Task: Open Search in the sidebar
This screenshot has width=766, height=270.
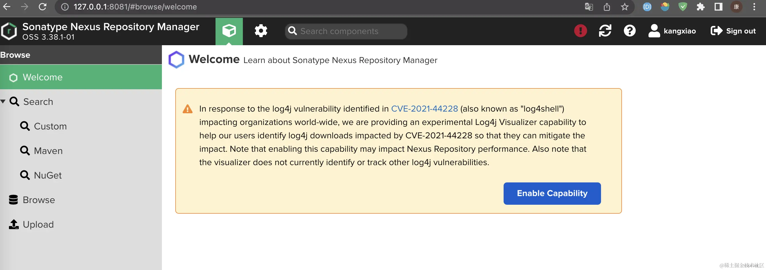Action: (x=38, y=102)
